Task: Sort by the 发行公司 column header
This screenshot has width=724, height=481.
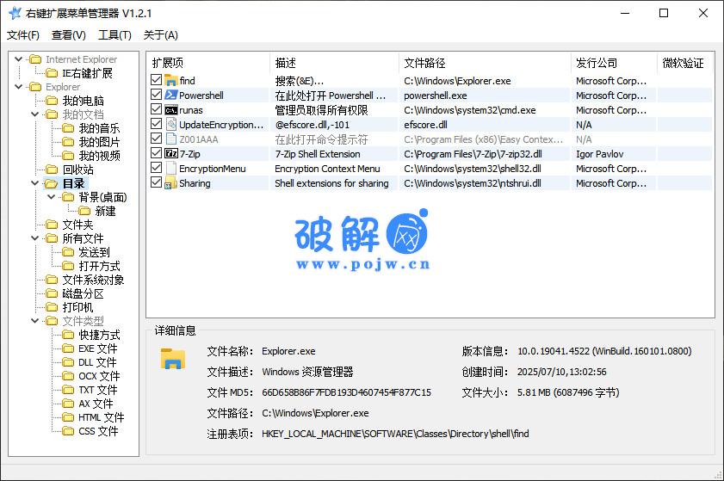Action: coord(614,63)
